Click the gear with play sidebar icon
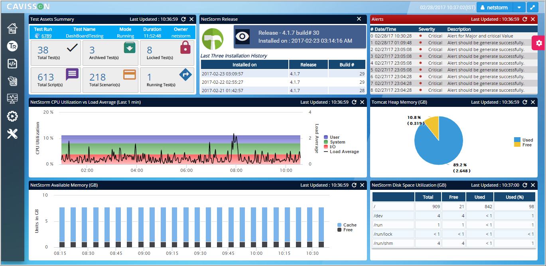 [x=12, y=116]
